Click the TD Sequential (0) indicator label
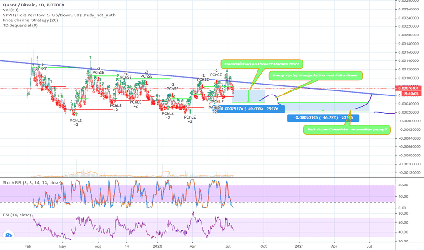The image size is (424, 250). click(20, 25)
